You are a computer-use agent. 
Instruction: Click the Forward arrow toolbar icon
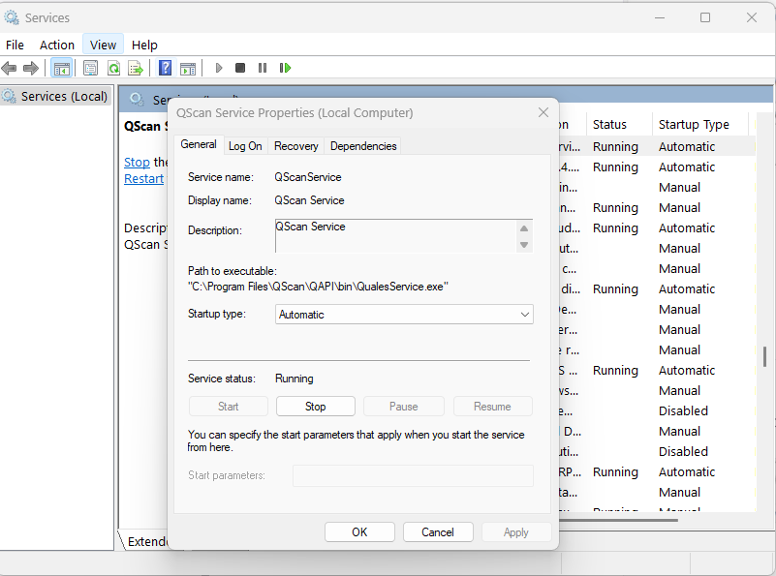[x=31, y=68]
